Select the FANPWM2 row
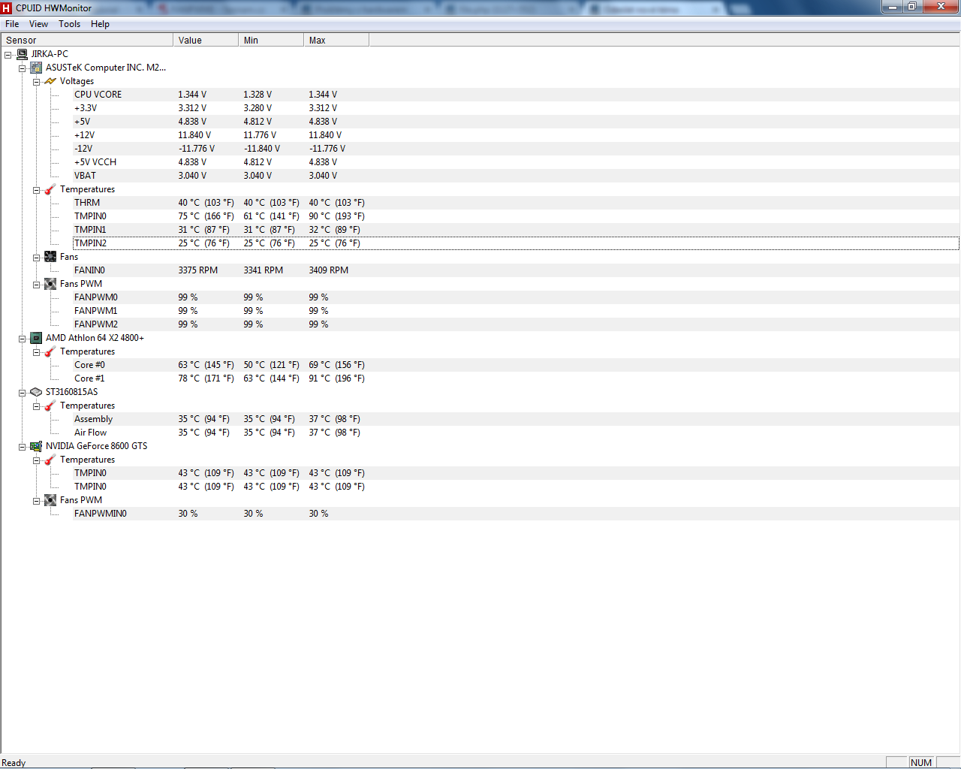The height and width of the screenshot is (769, 961). point(516,324)
